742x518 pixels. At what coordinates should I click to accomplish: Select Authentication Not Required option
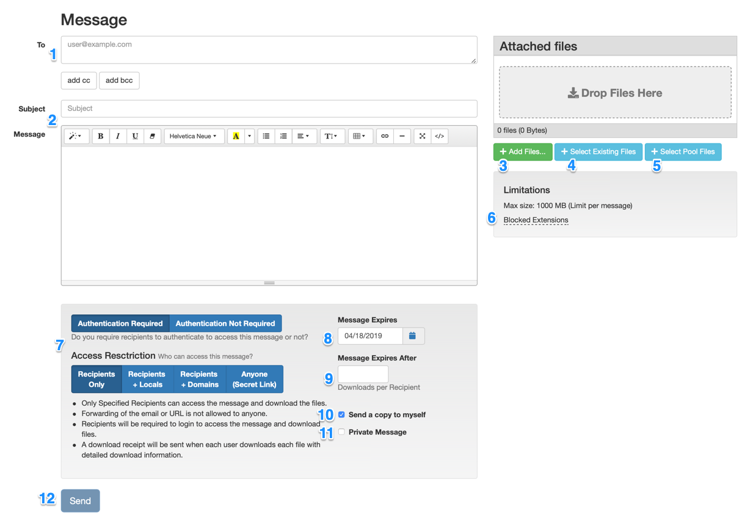click(x=225, y=323)
